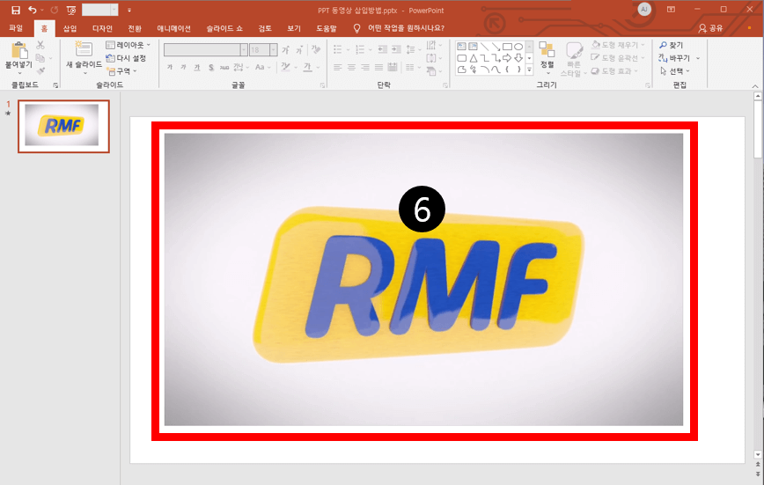Open font color (가 underlined) picker

point(307,67)
